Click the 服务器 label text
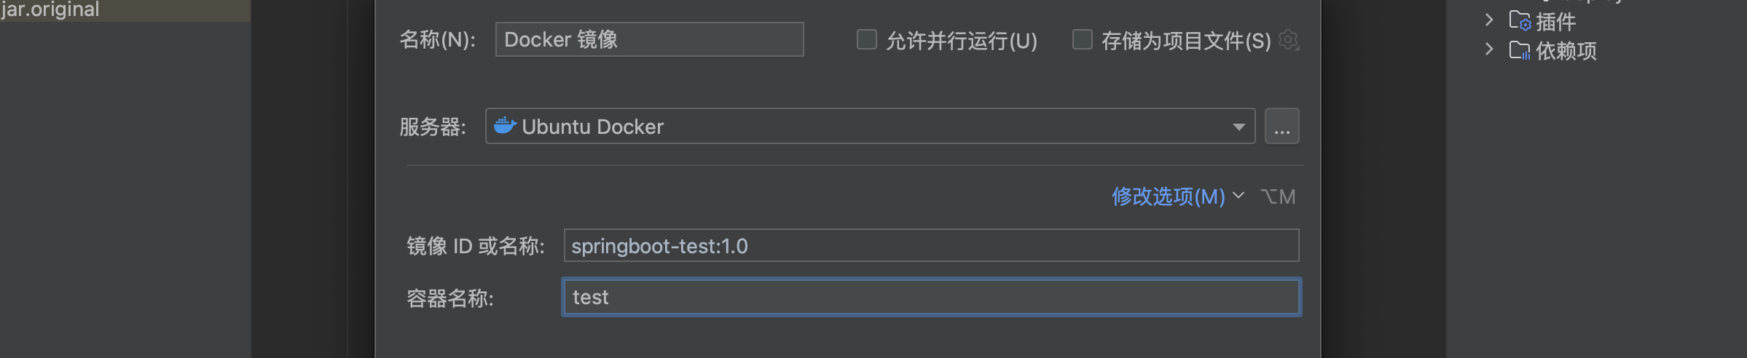This screenshot has width=1747, height=358. tap(432, 127)
